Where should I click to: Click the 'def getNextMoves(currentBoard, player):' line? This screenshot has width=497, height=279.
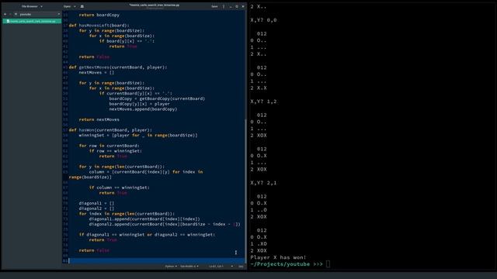point(118,67)
